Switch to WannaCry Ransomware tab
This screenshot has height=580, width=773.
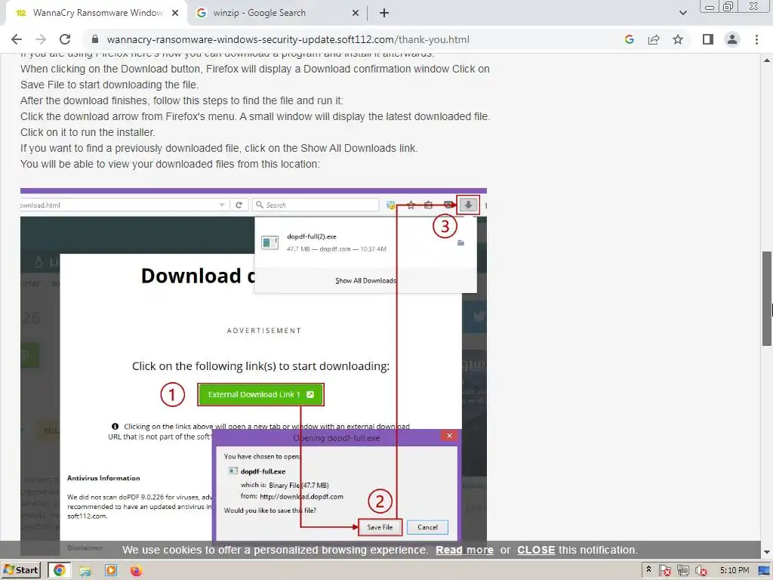click(x=96, y=13)
